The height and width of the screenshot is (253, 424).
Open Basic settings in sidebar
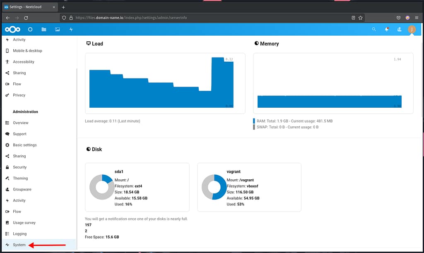[25, 145]
